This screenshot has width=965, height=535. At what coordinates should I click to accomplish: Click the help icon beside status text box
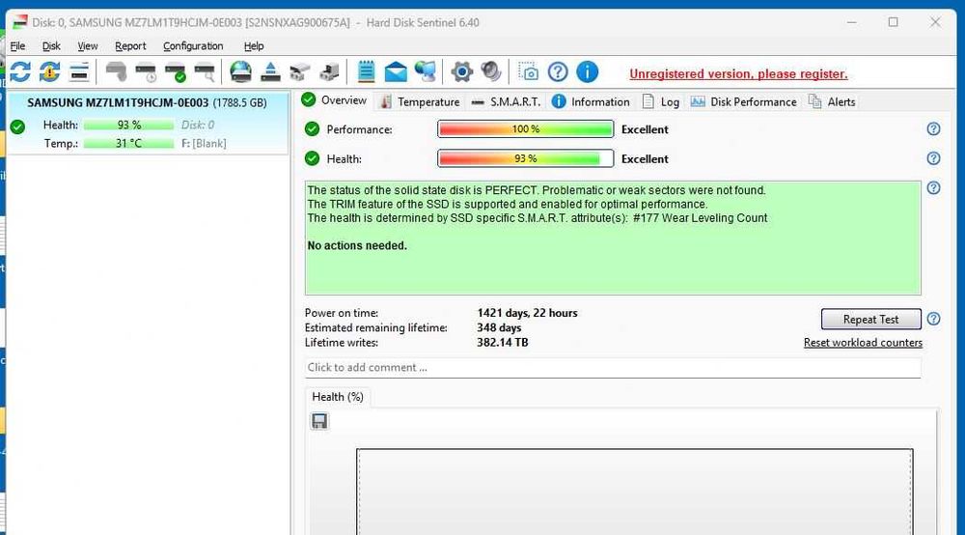(933, 187)
